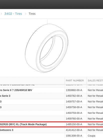Click the SALES RESTRICTION column header
Viewport: 103px width, 138px height.
coord(95,80)
